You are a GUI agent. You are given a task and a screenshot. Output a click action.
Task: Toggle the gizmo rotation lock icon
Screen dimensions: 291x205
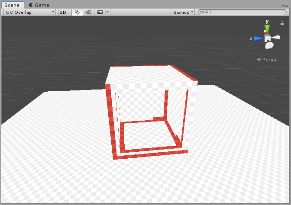click(282, 23)
